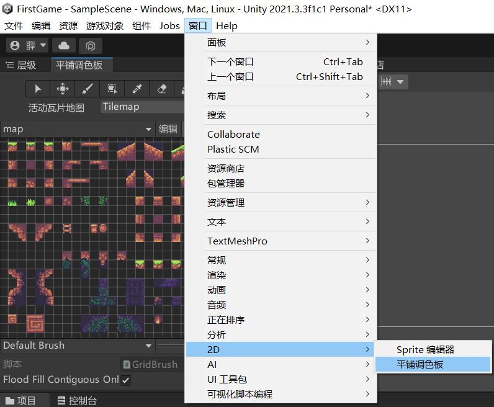This screenshot has height=407, width=494.
Task: Switch to the 层级 tab
Action: 21,65
